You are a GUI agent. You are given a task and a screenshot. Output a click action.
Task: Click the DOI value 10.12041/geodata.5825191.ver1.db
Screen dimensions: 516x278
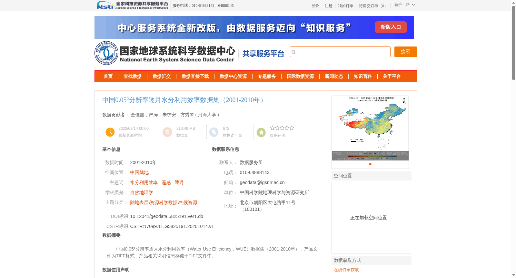click(167, 217)
